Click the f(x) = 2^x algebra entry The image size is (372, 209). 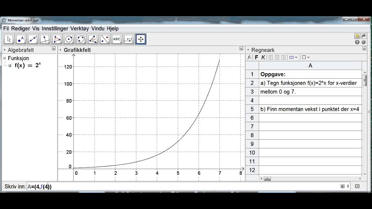[28, 65]
